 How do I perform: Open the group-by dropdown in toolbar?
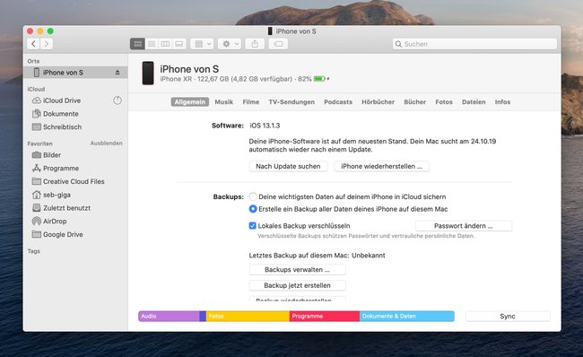202,44
